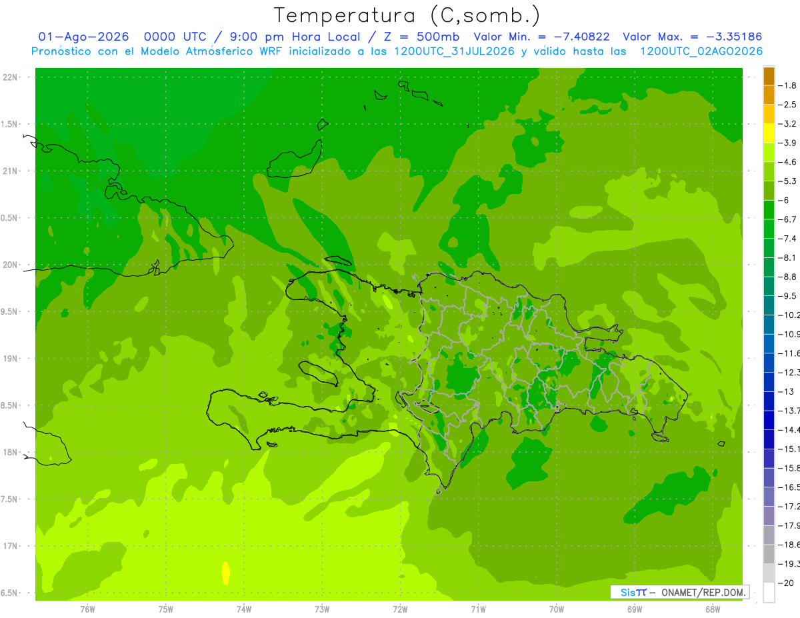This screenshot has height=618, width=800.
Task: Click the "75W" longitude axis label
Action: point(166,609)
